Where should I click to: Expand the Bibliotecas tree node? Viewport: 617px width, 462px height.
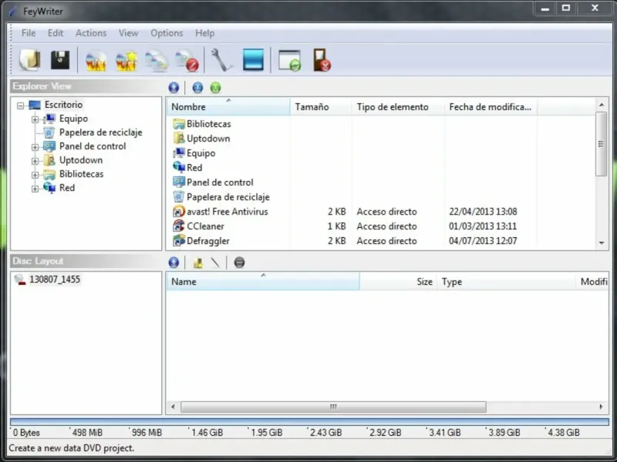pos(35,175)
